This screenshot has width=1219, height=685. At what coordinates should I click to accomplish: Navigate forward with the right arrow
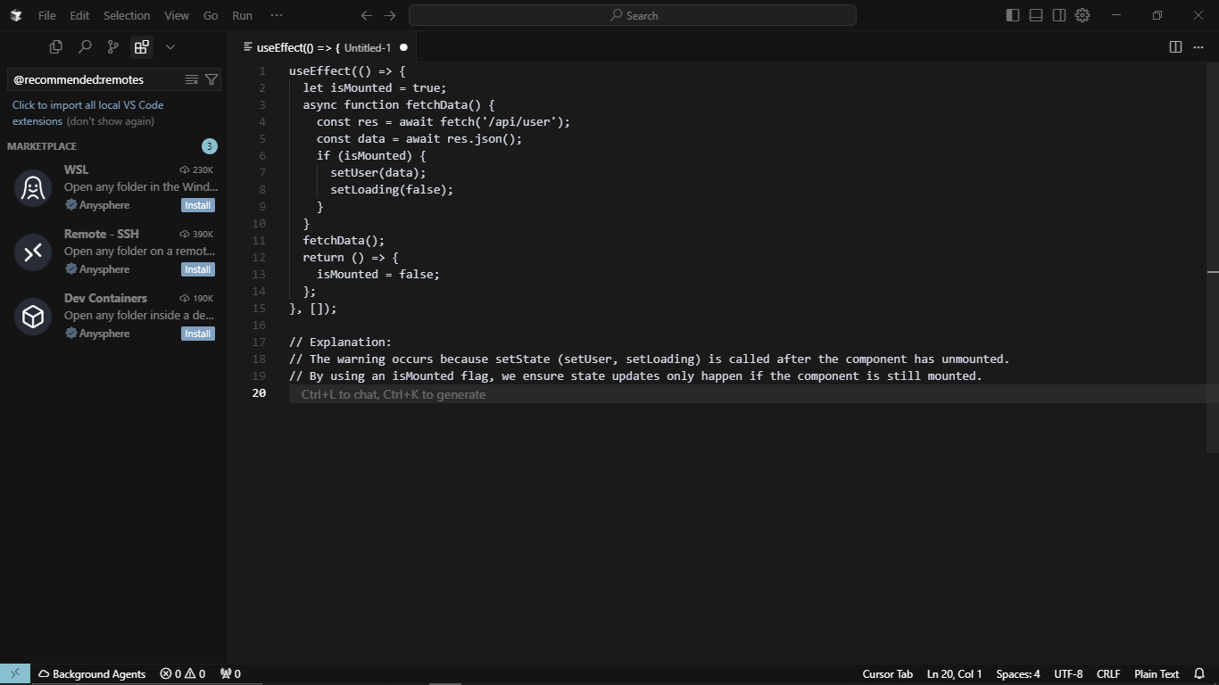pos(390,15)
